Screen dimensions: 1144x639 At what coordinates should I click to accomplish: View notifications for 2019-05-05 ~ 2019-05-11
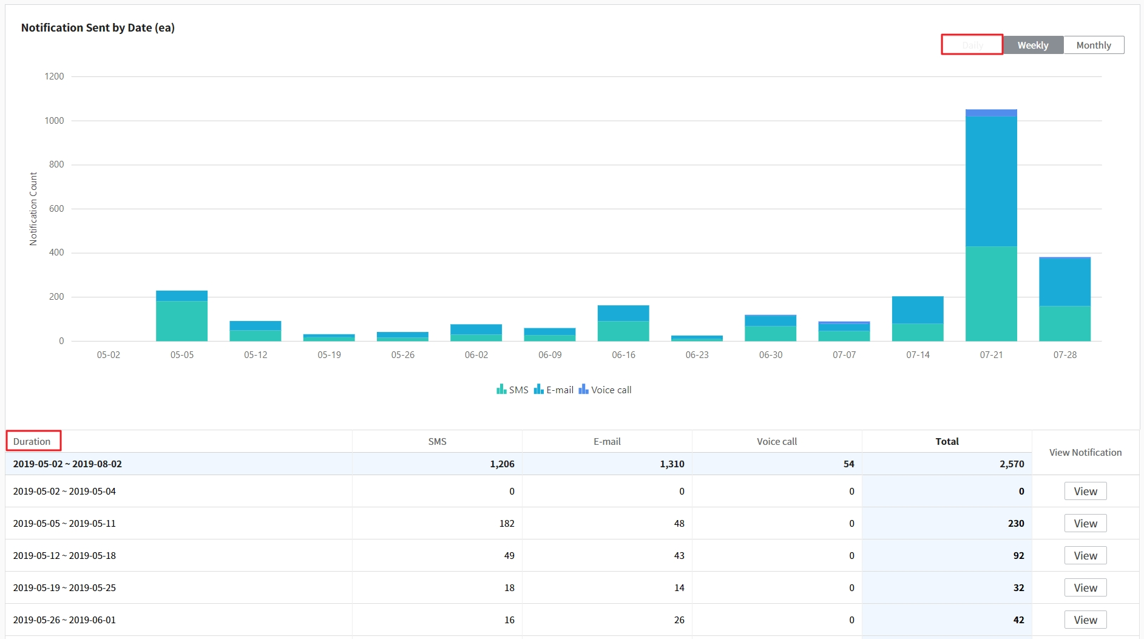tap(1085, 524)
